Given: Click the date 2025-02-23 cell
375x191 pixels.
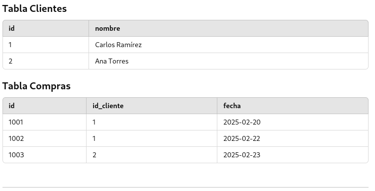Looking at the screenshot, I should coord(293,155).
